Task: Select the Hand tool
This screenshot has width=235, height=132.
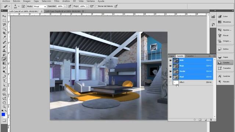Action: (x=4, y=103)
